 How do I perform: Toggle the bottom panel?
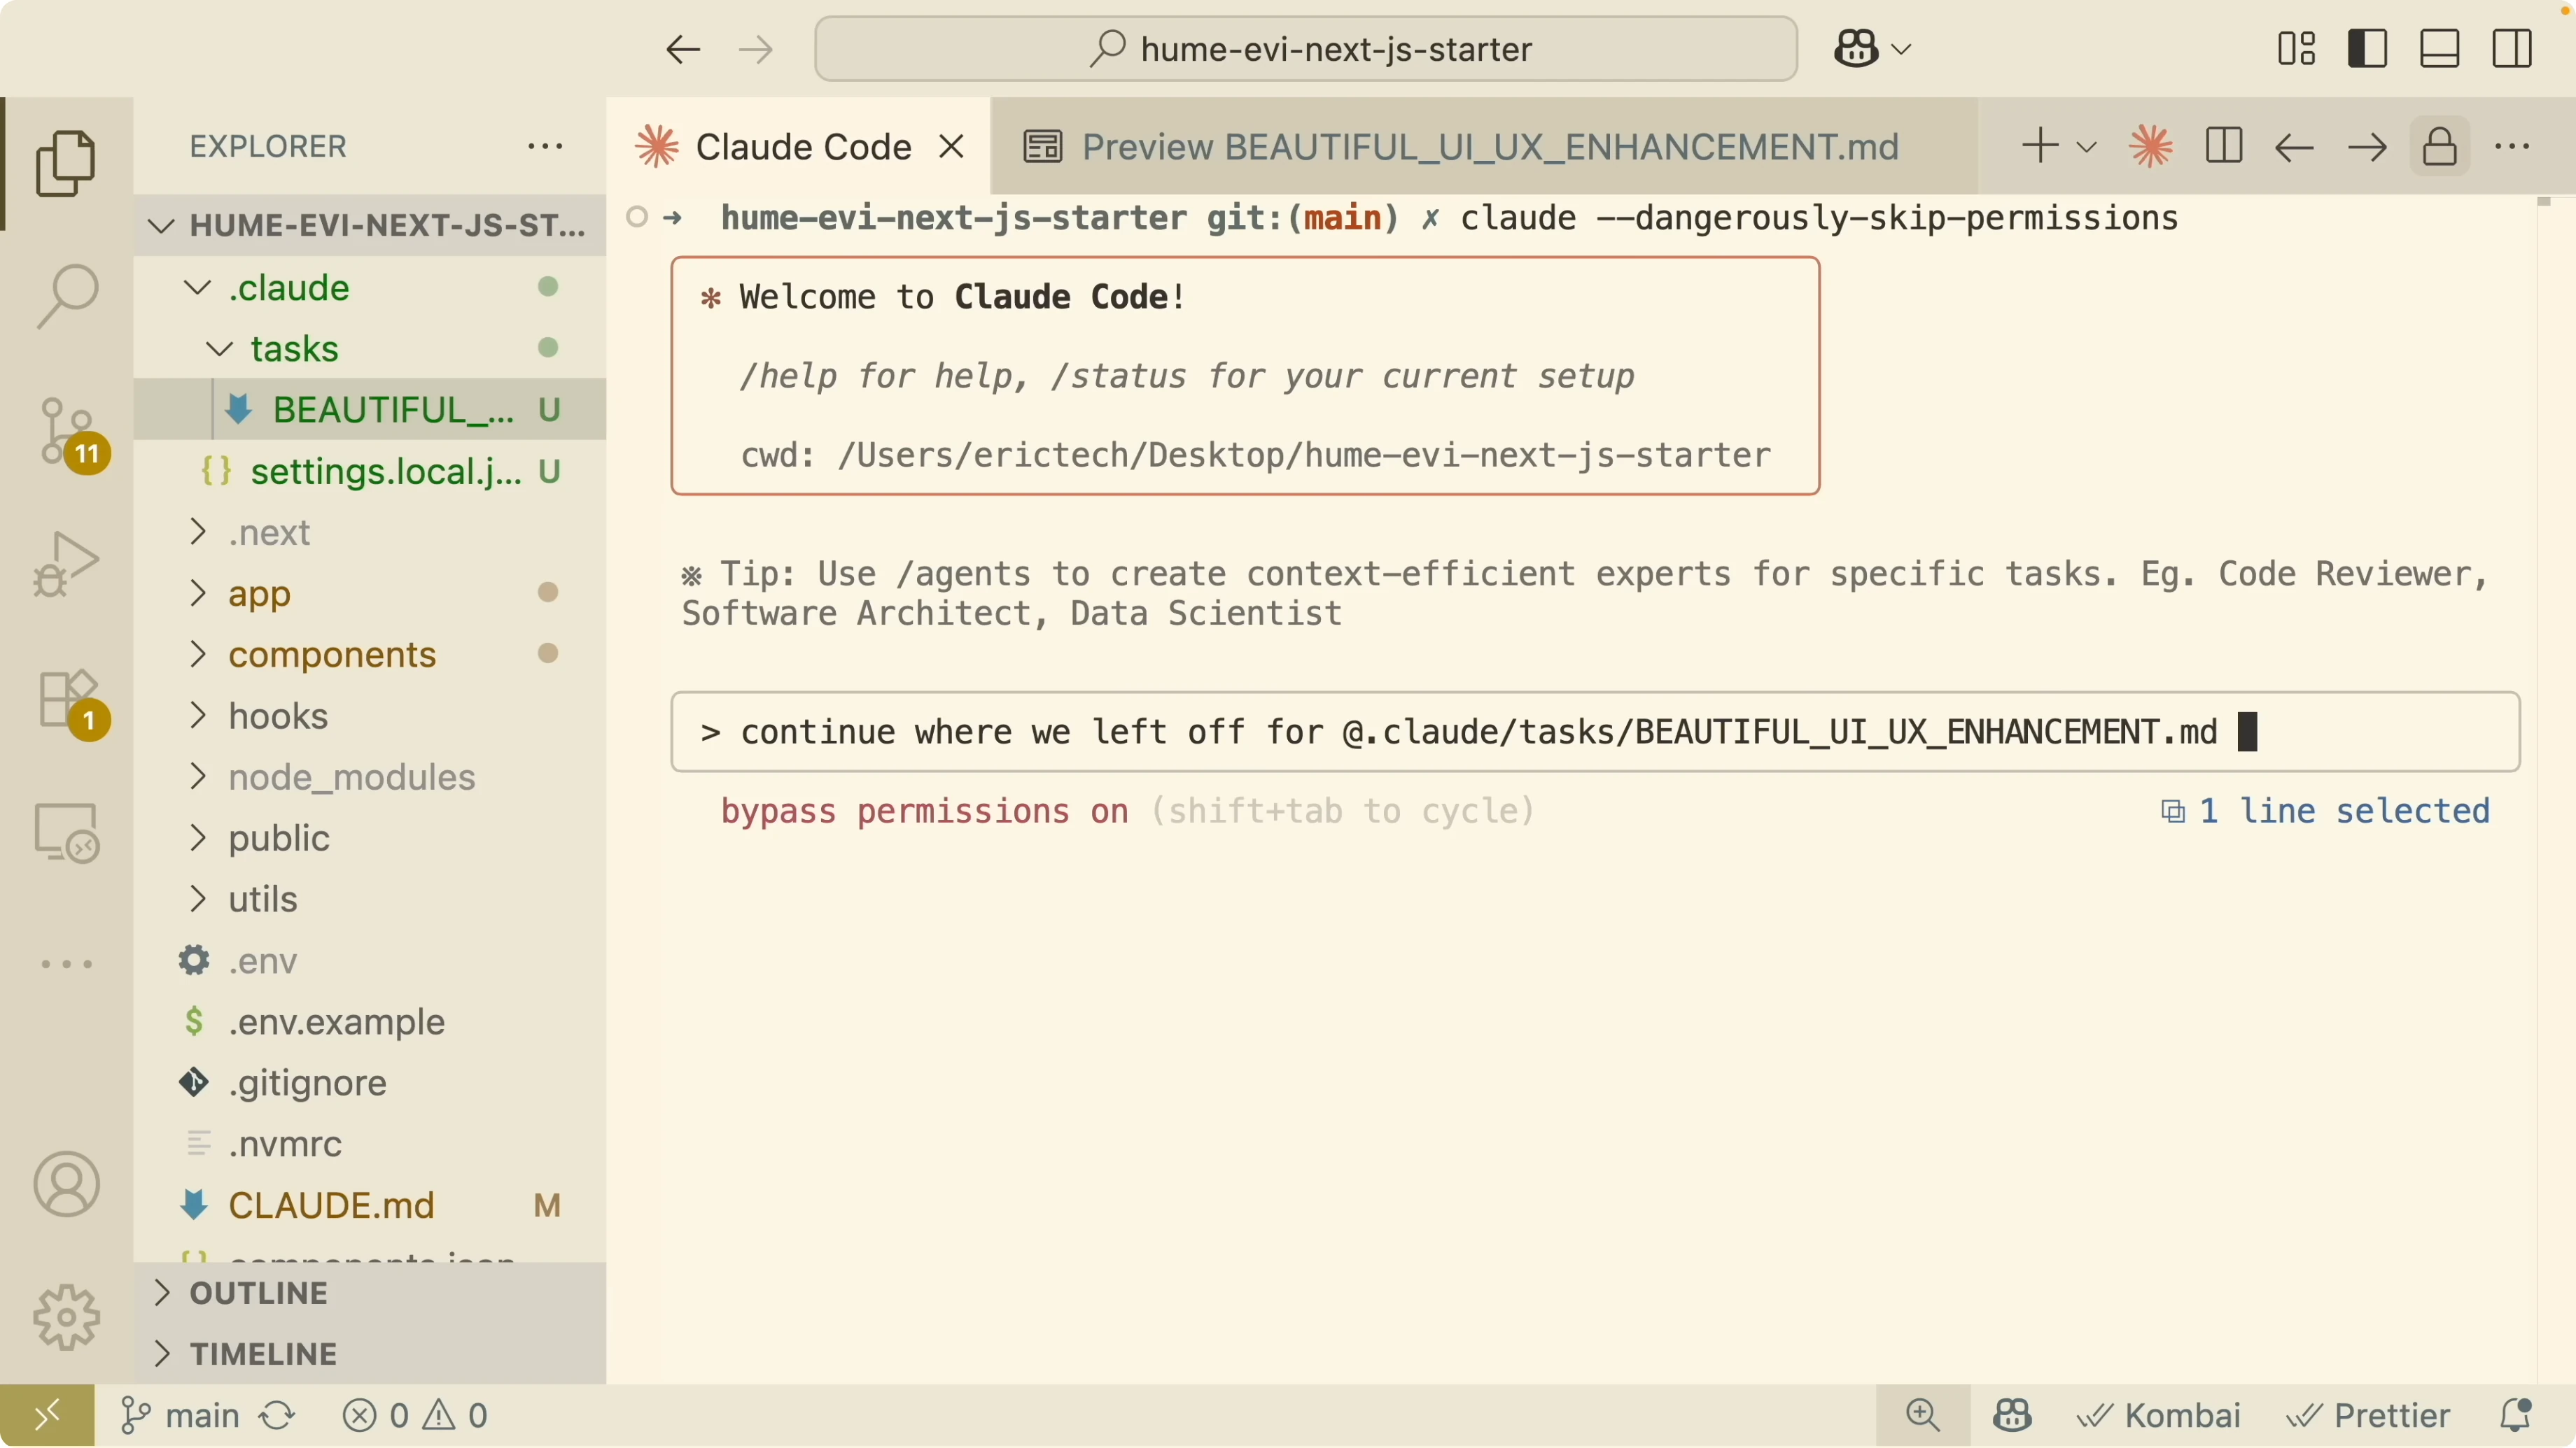tap(2439, 48)
